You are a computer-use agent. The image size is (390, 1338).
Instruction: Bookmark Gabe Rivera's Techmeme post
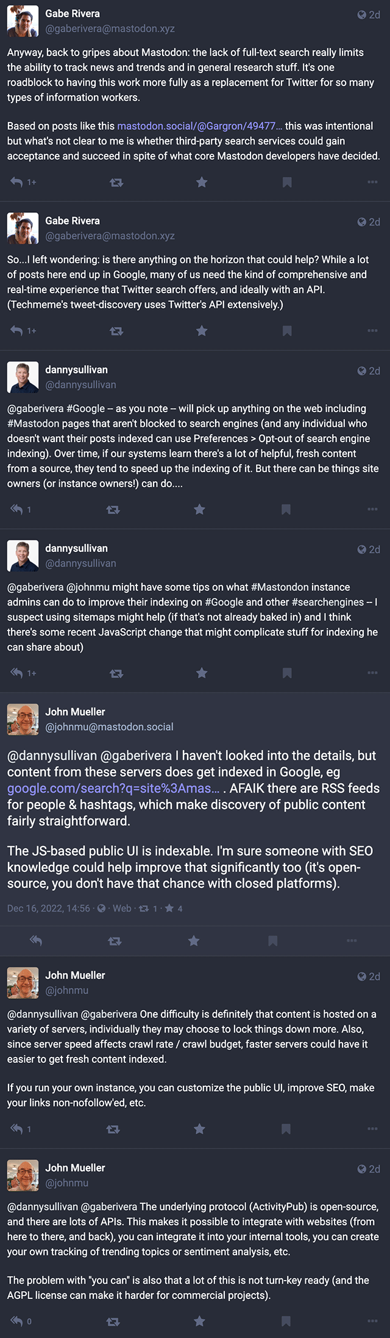pos(287,331)
